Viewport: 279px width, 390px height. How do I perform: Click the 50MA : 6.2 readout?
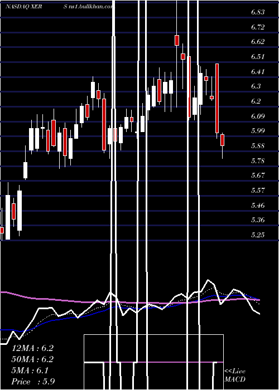32,359
